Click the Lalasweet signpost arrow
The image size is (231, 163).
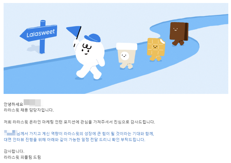pyautogui.click(x=39, y=33)
